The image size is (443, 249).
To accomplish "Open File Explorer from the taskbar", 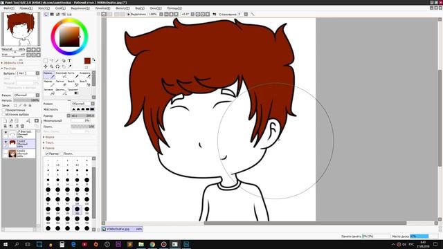I will (141, 244).
